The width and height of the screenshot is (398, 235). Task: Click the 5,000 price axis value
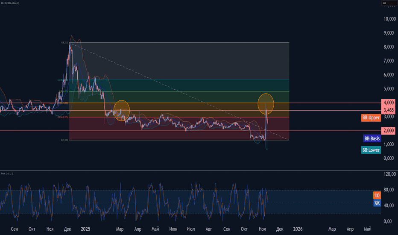click(388, 89)
